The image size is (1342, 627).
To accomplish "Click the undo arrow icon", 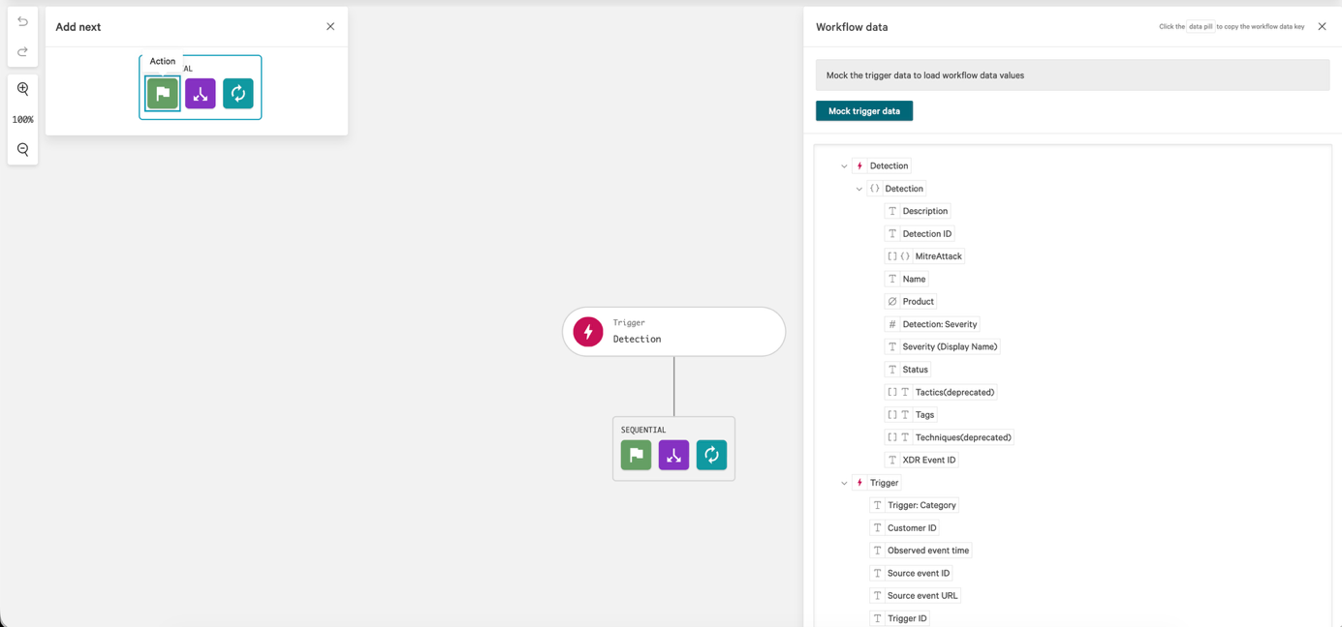I will pyautogui.click(x=22, y=21).
